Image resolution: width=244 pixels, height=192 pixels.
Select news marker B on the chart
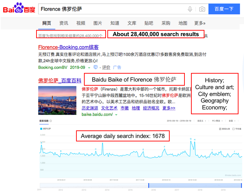click(x=61, y=151)
